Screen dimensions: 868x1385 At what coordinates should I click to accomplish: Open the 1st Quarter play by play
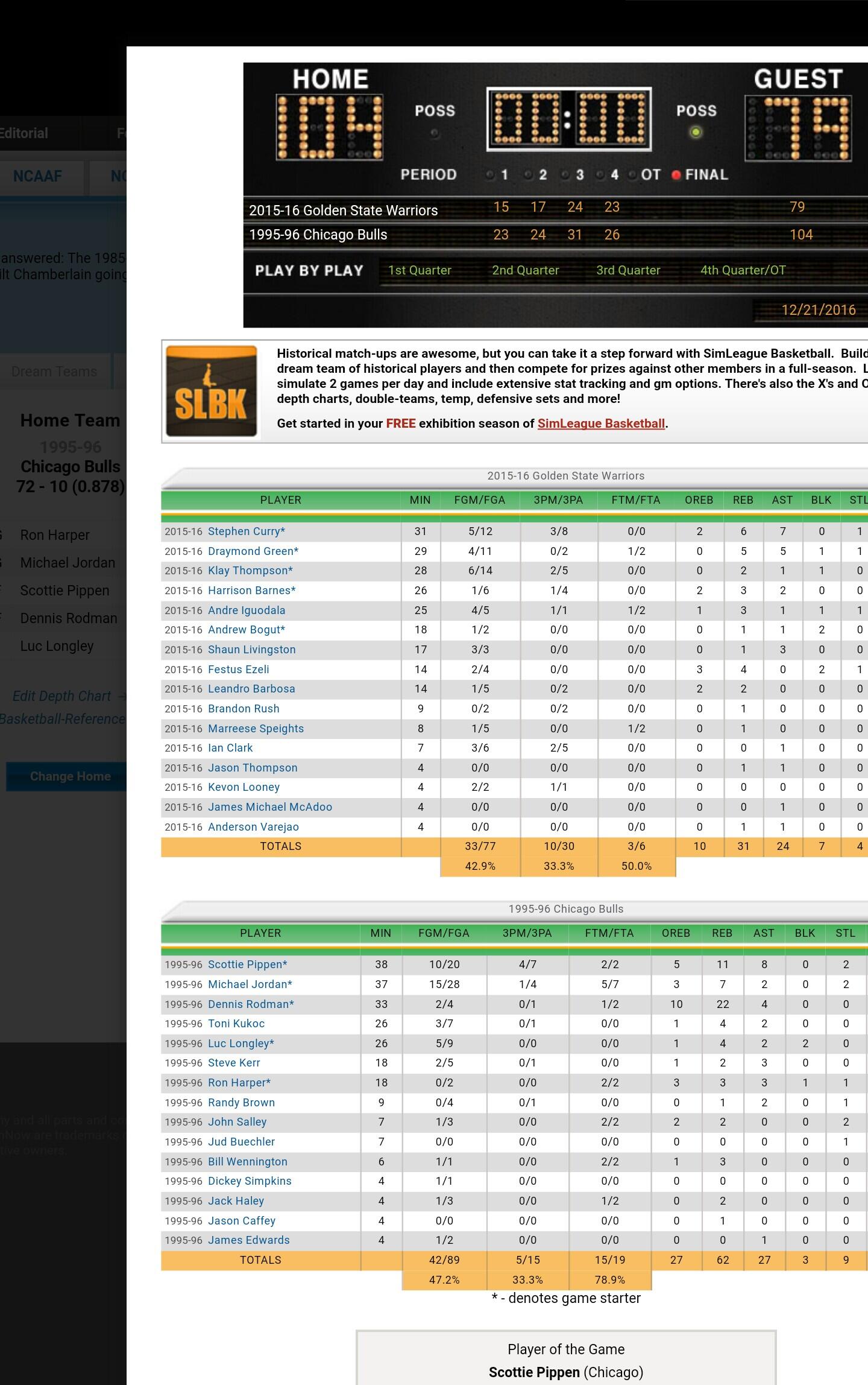click(420, 270)
